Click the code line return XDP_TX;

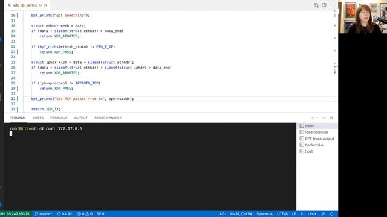coord(46,109)
